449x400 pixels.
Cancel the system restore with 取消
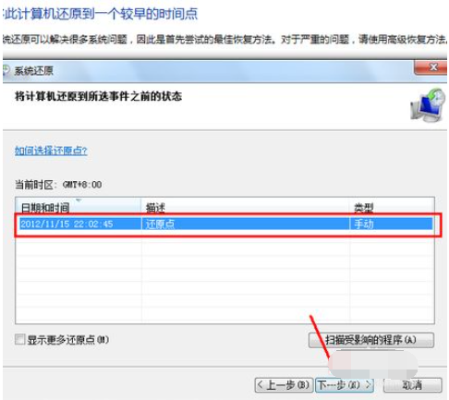pos(412,385)
